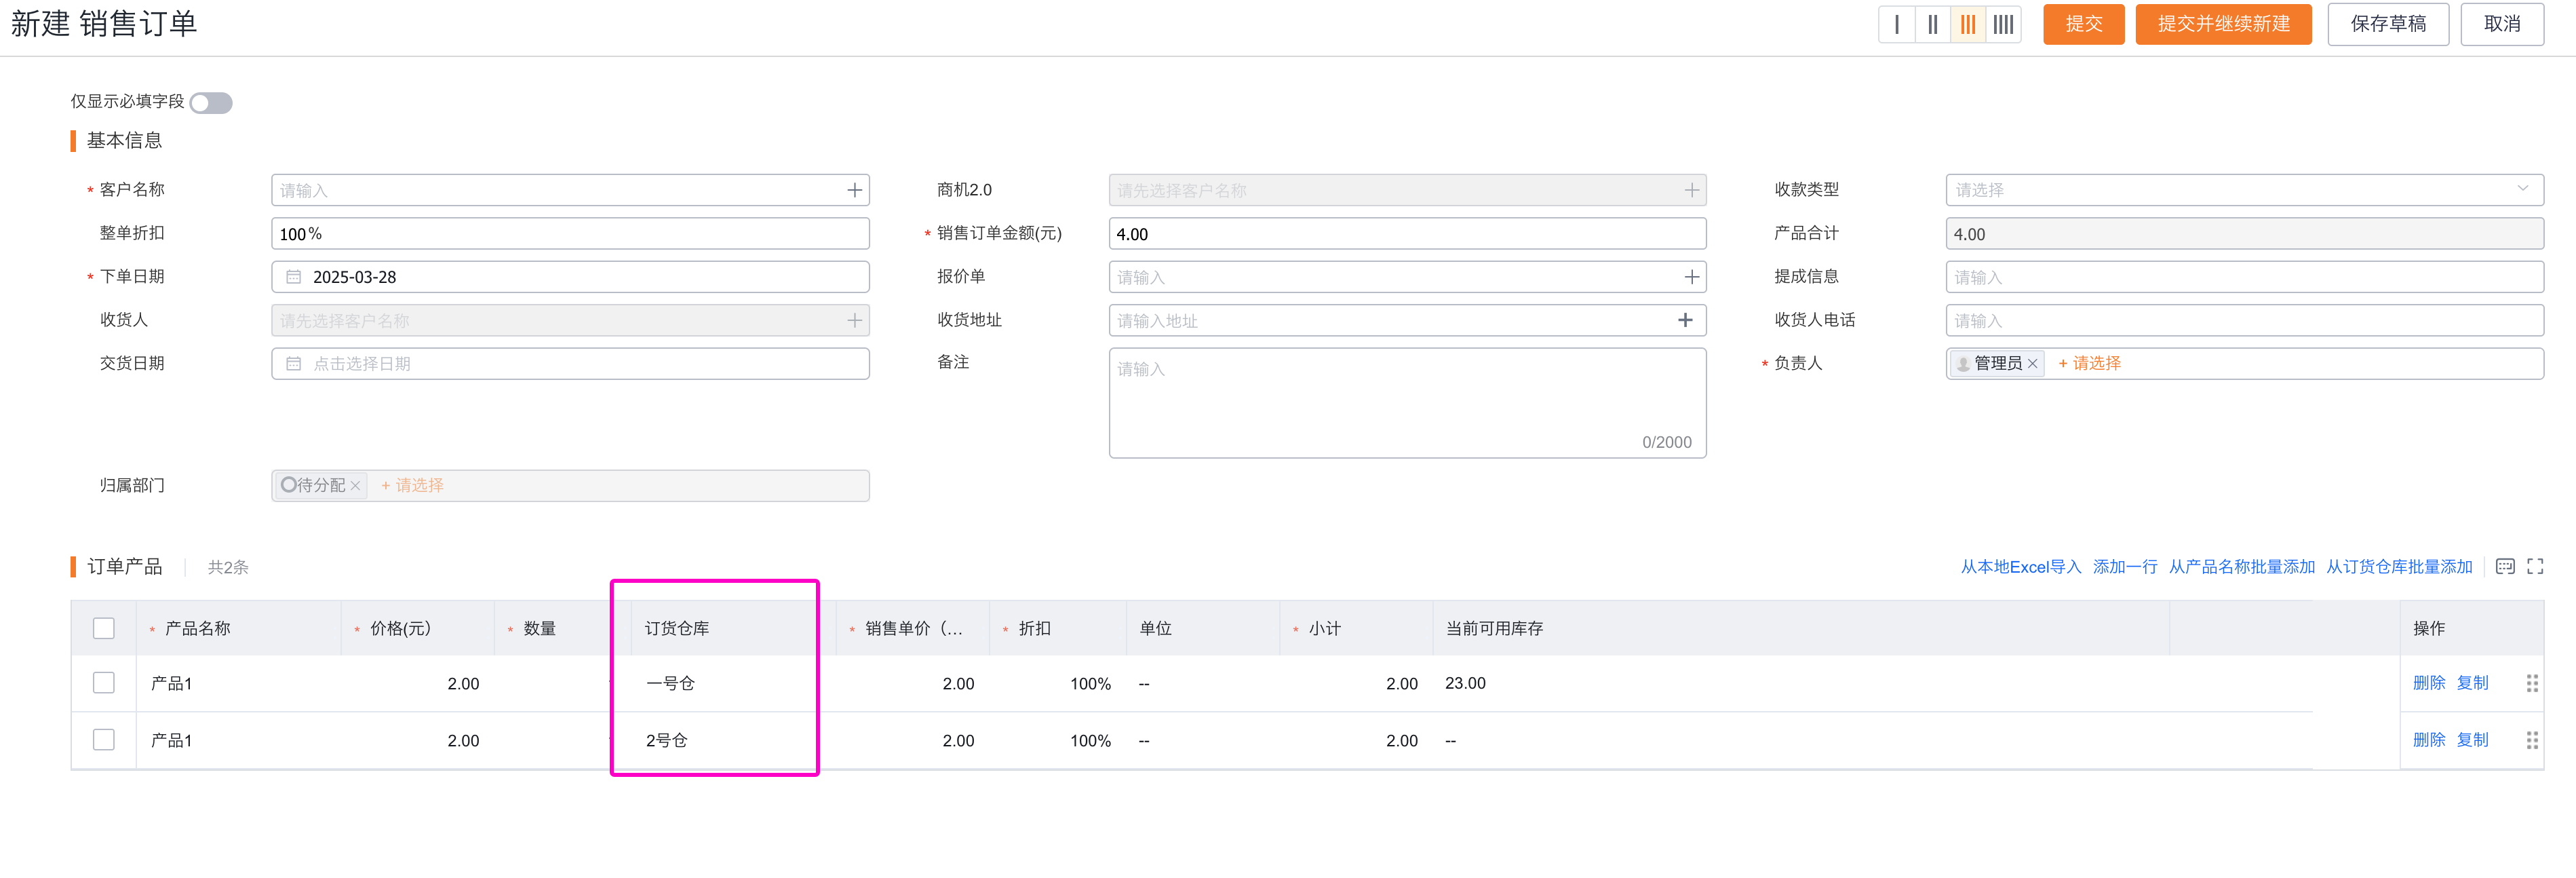The width and height of the screenshot is (2576, 878).
Task: Copy the 2号仓 product row
Action: [2473, 740]
